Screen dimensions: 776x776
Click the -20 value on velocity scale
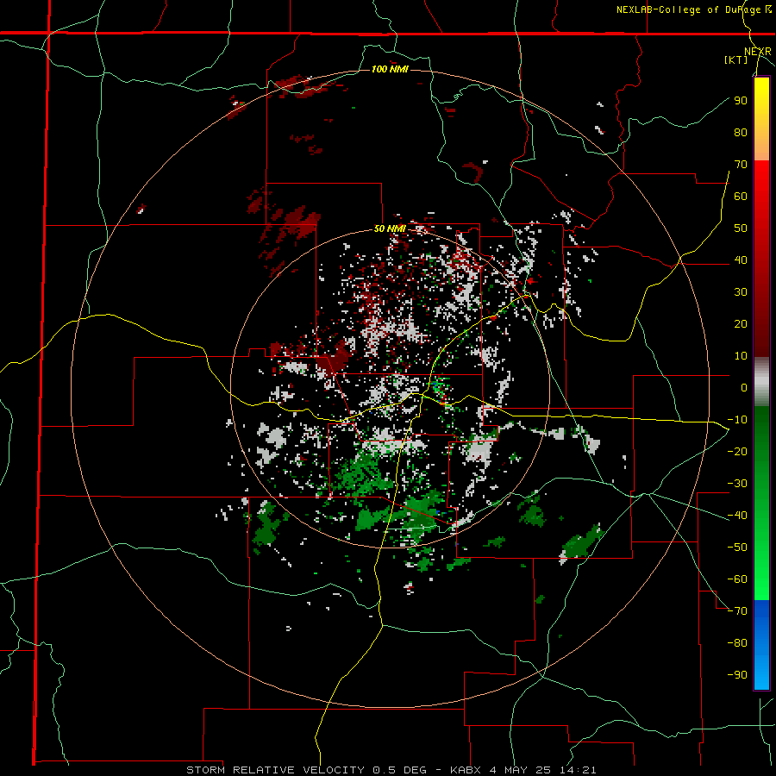tap(737, 451)
